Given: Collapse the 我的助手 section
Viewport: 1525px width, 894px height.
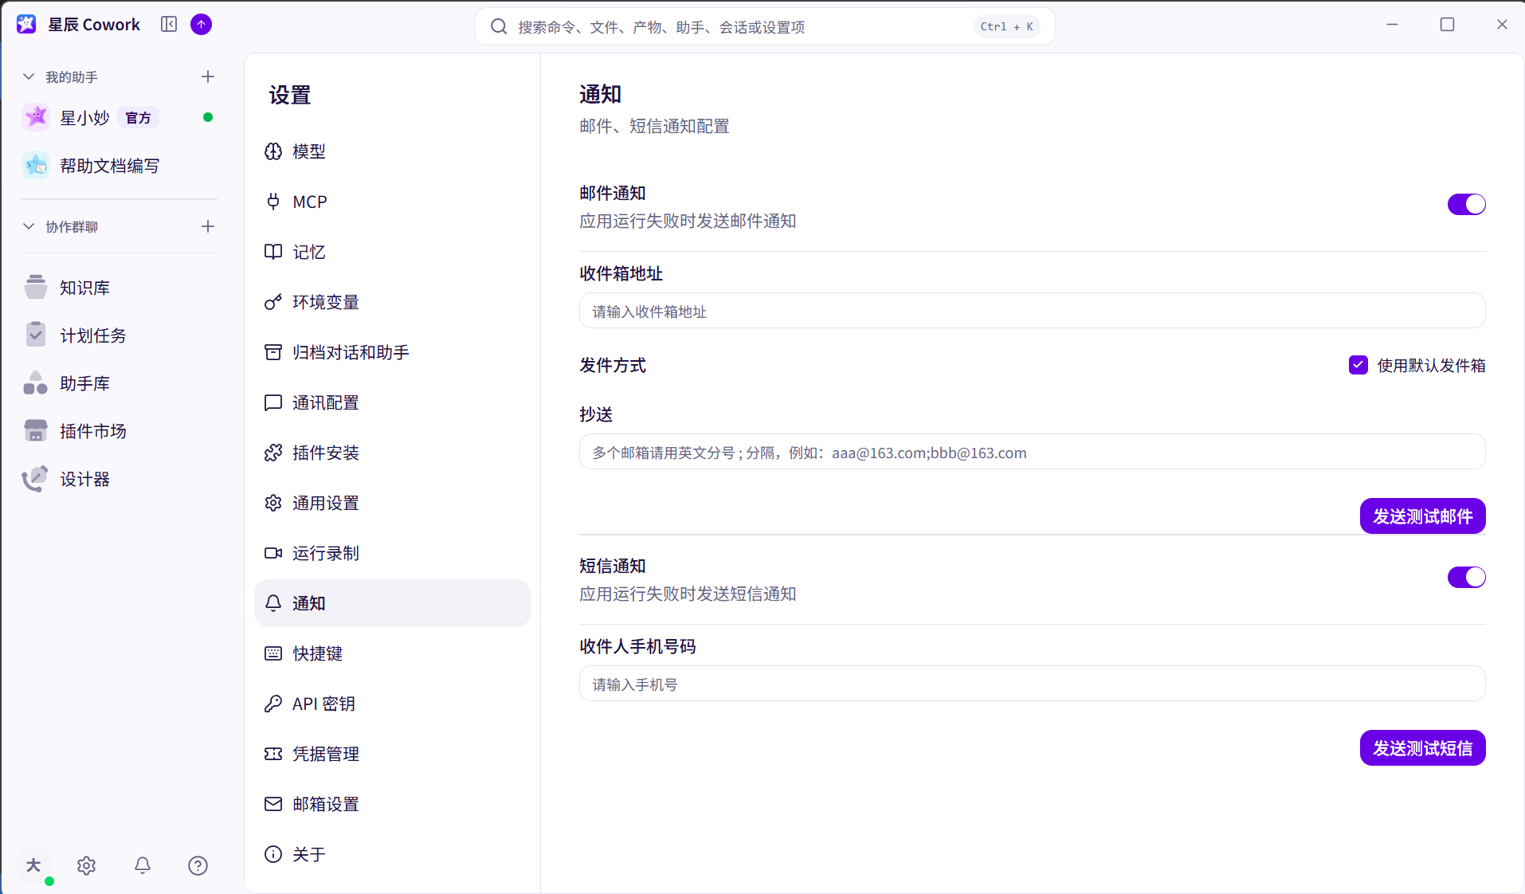Looking at the screenshot, I should pos(29,76).
